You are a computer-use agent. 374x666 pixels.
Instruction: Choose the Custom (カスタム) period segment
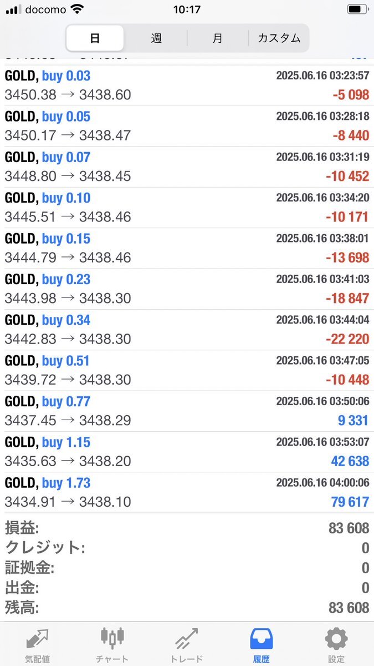(x=279, y=38)
